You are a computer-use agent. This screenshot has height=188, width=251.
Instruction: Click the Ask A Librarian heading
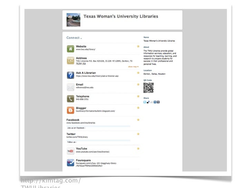pos(86,73)
